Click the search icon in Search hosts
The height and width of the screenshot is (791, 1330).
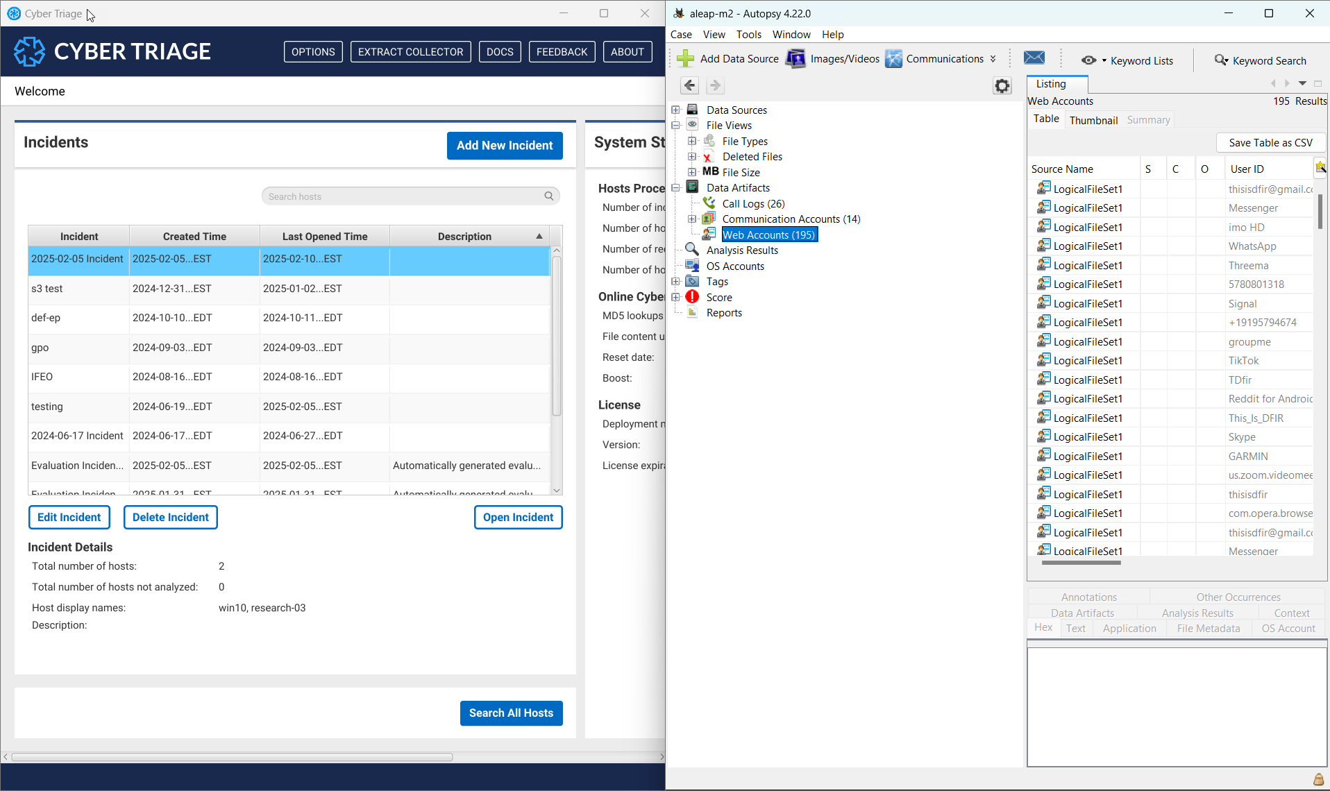[x=548, y=196]
